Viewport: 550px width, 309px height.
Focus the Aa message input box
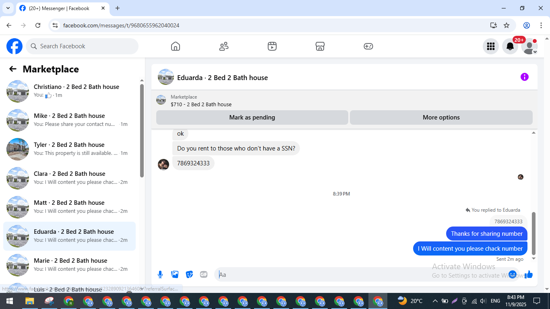point(360,274)
